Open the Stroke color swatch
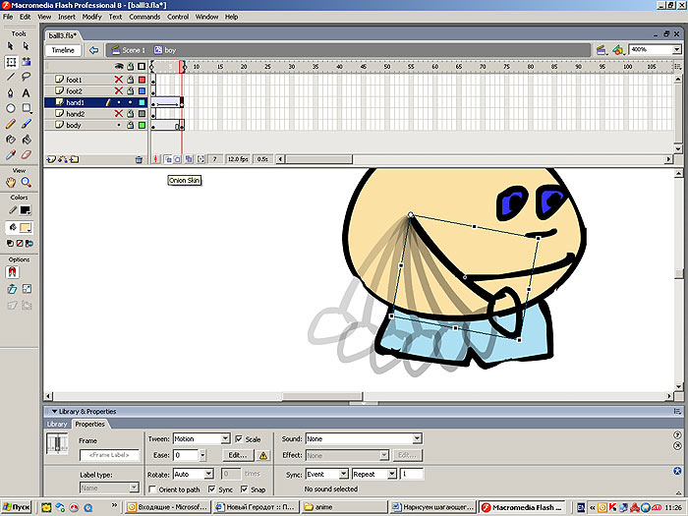The height and width of the screenshot is (516, 688). pos(25,210)
